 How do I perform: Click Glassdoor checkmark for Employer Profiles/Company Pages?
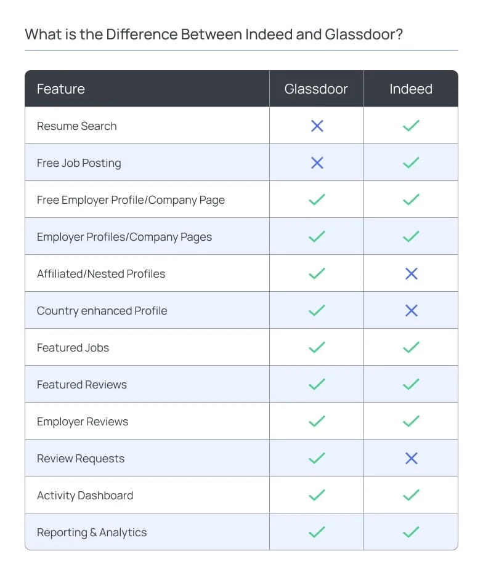[x=317, y=236]
